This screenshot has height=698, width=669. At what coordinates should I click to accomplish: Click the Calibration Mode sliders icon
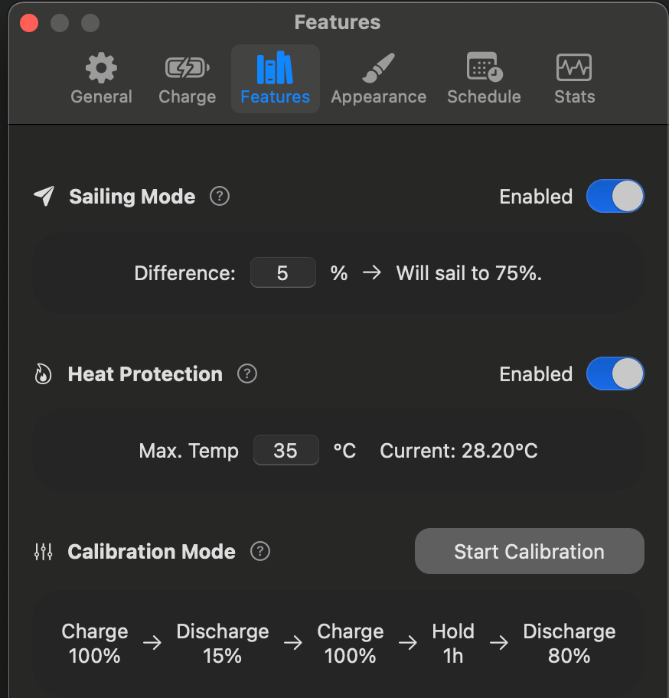[44, 552]
